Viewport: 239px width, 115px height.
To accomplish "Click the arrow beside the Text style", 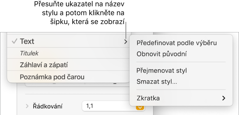I will click(126, 42).
